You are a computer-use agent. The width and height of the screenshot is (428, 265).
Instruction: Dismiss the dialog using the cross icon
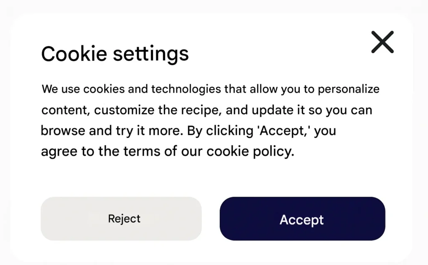[x=382, y=42]
